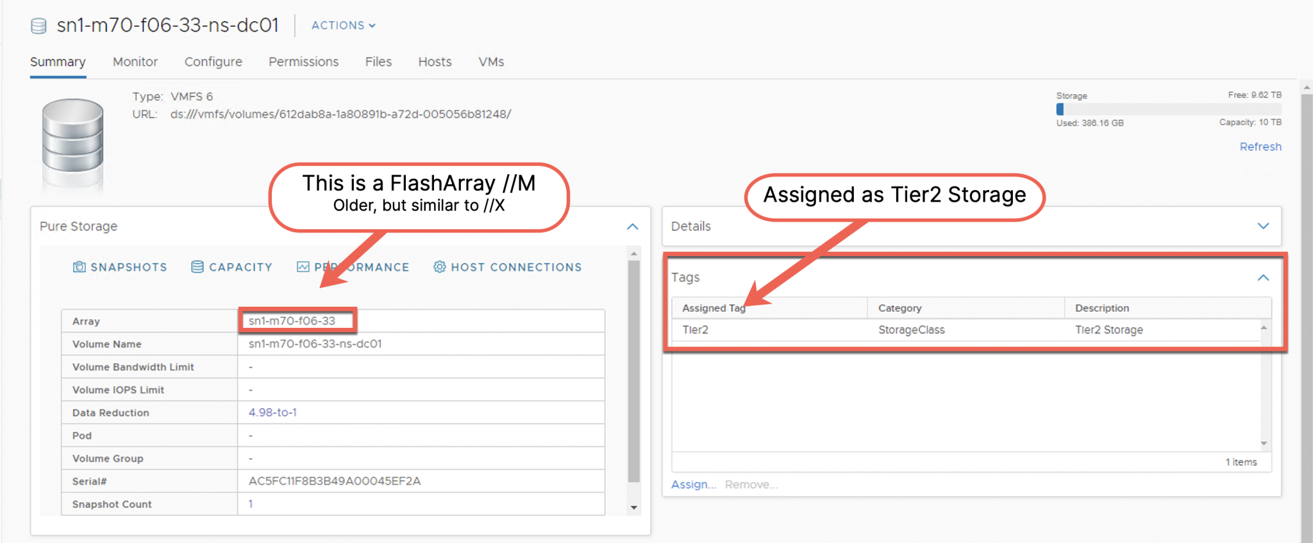1313x543 pixels.
Task: Collapse the Tags panel
Action: point(1262,278)
